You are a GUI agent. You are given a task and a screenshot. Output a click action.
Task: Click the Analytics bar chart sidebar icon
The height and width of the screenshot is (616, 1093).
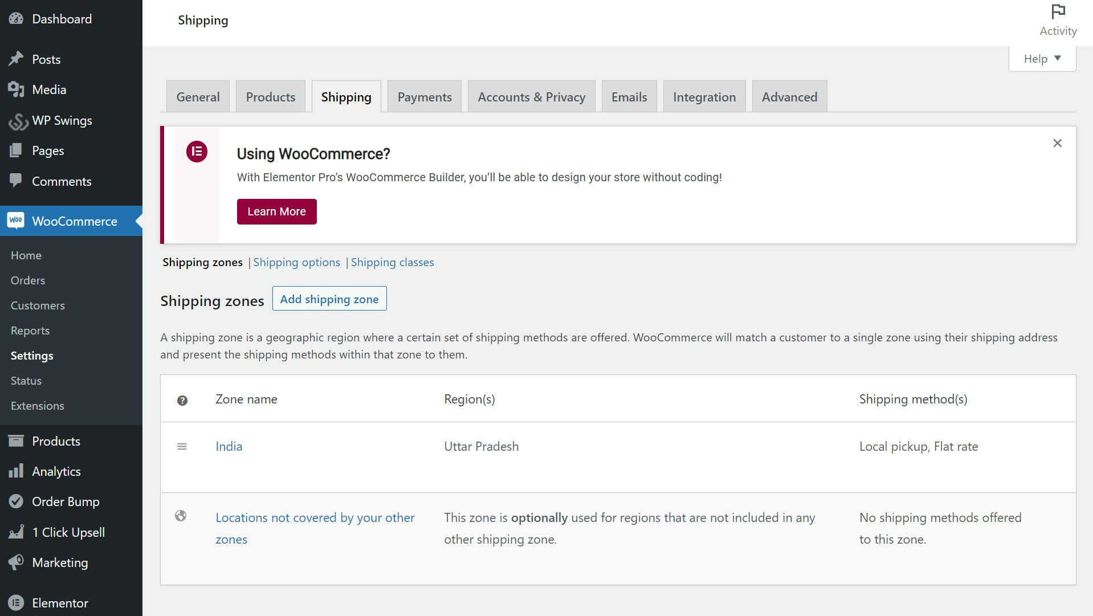coord(16,471)
